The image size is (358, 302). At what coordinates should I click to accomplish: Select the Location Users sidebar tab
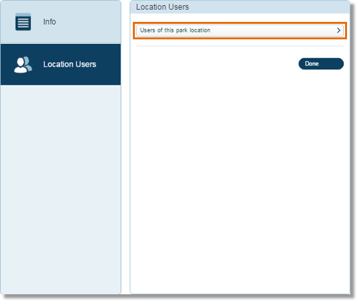[x=61, y=65]
